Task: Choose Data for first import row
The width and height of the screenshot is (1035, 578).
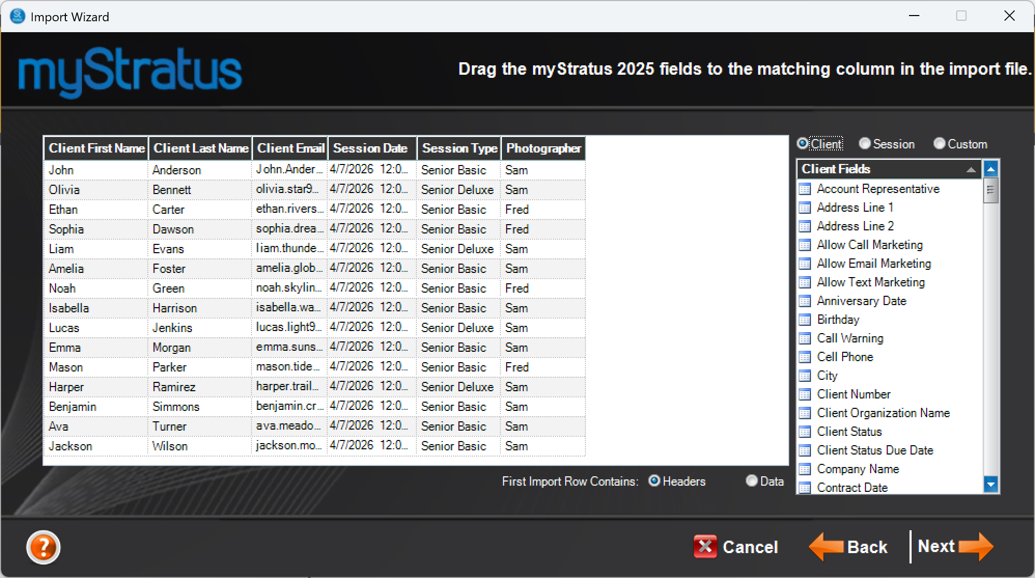Action: [x=751, y=481]
